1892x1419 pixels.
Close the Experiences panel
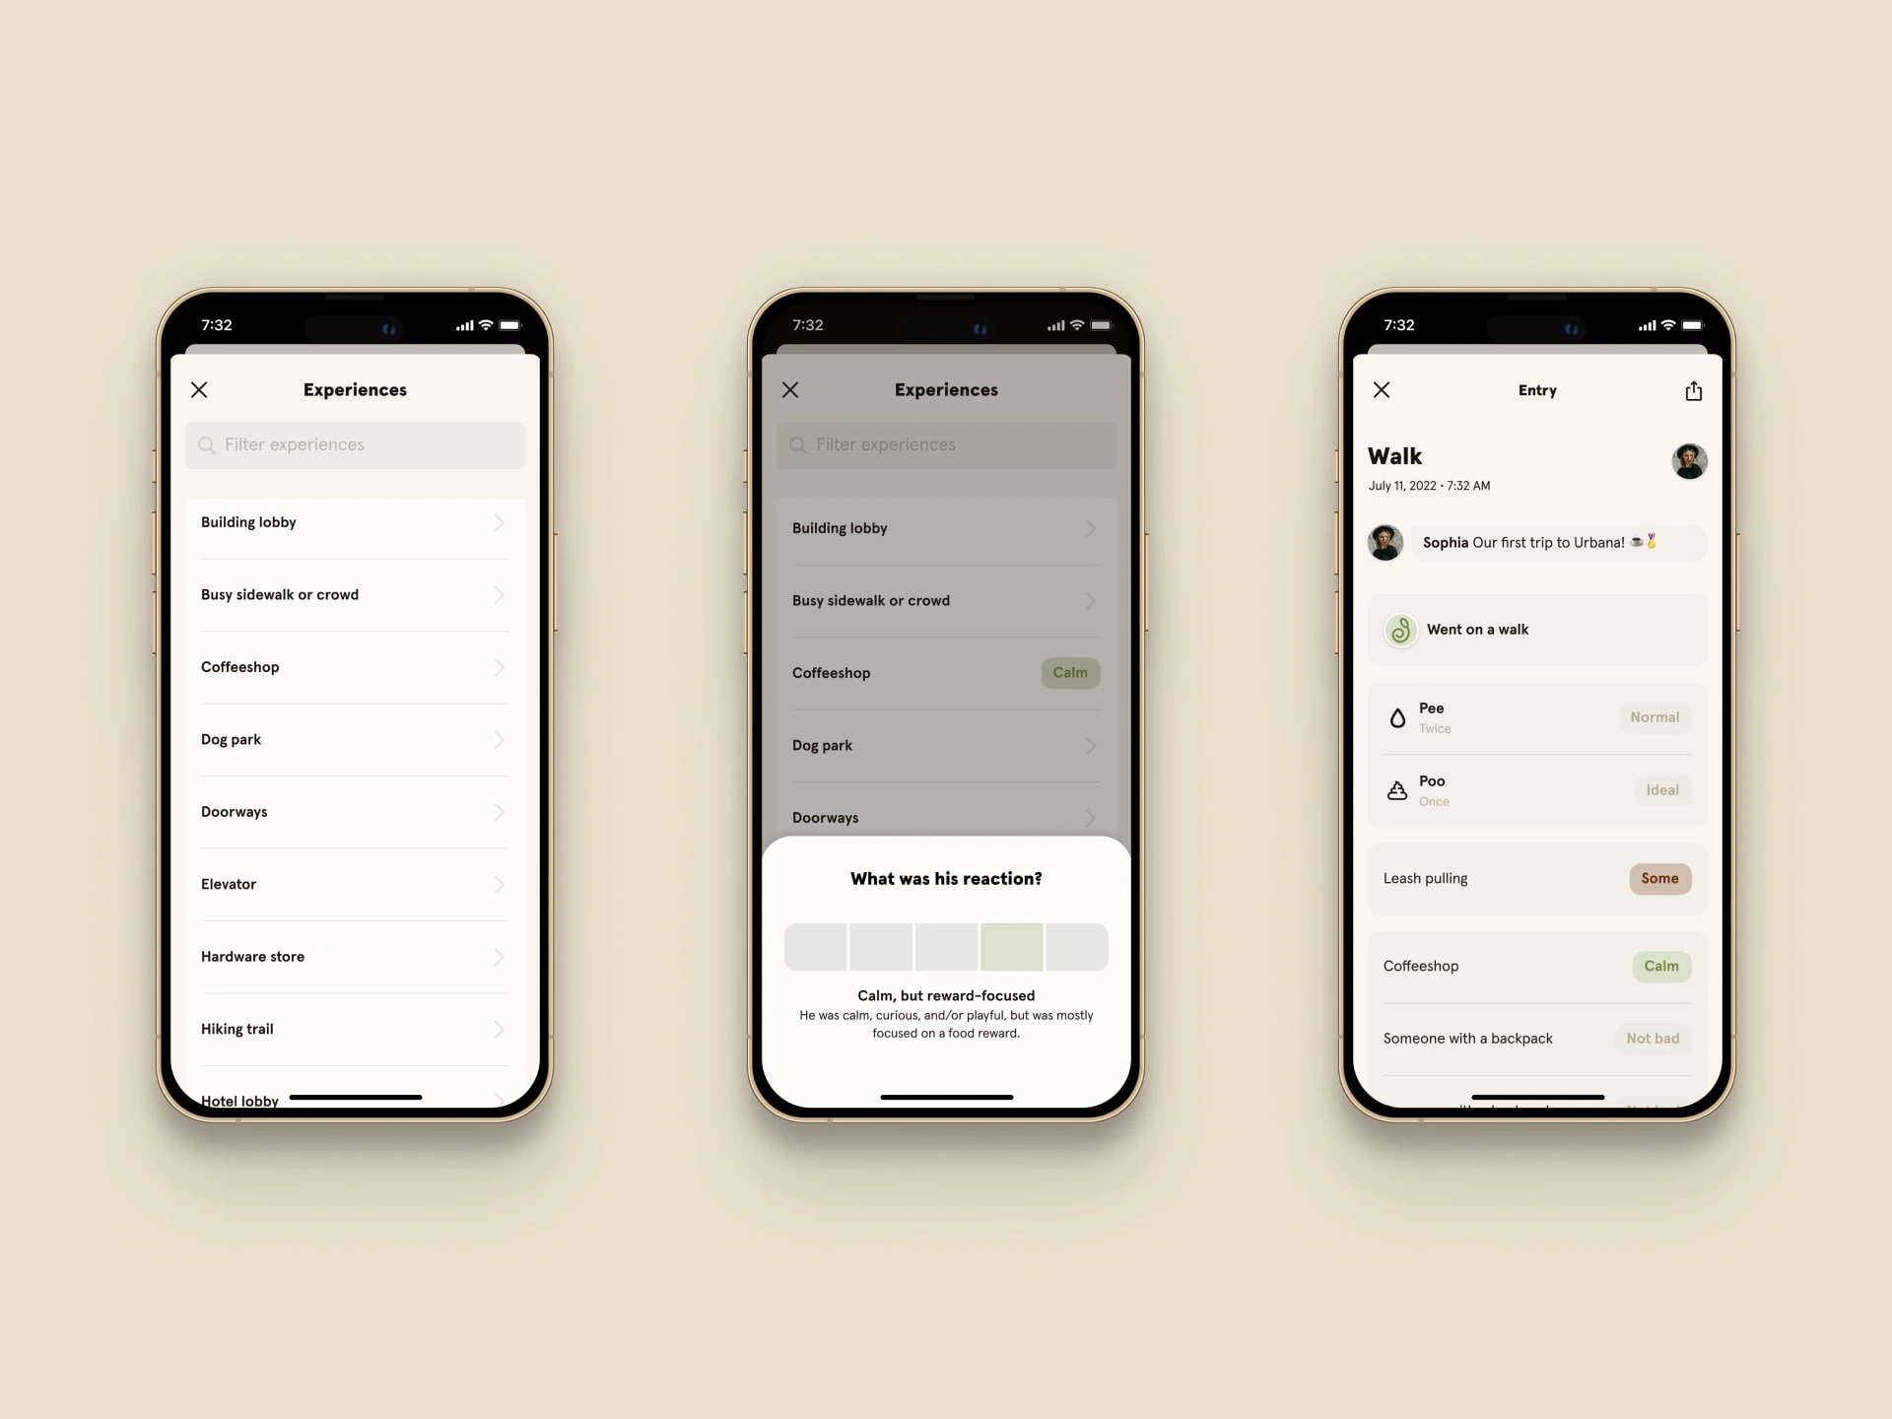click(x=200, y=387)
